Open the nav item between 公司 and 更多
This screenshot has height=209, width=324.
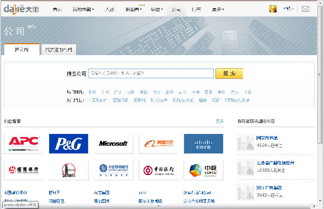(197, 9)
